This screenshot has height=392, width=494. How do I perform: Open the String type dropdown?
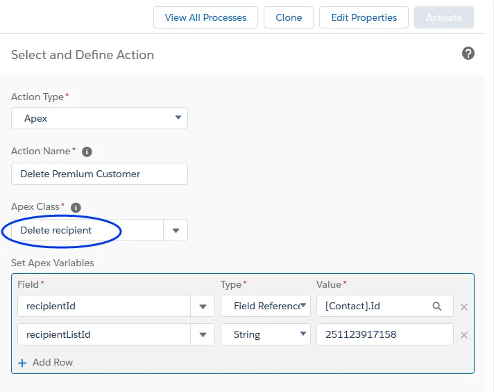266,334
